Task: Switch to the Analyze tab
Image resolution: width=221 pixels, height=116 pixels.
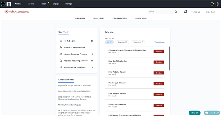Action: (18, 4)
